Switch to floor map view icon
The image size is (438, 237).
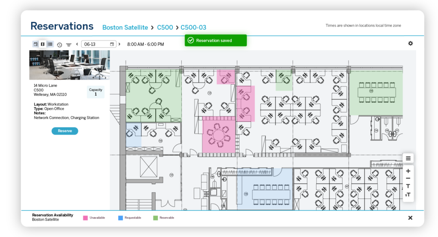point(43,44)
